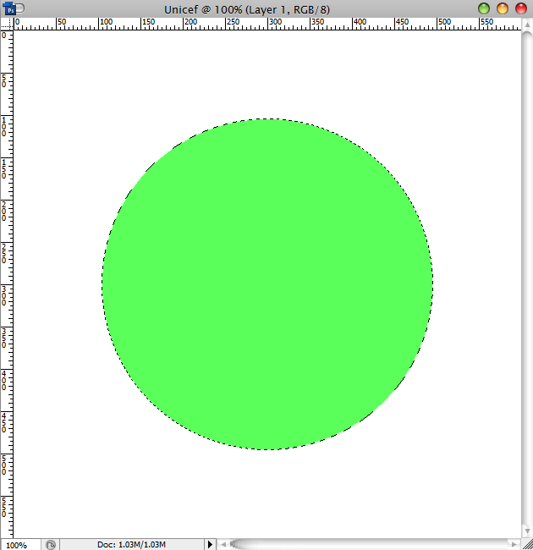This screenshot has height=550, width=533.
Task: Click the Doc: 1.03M/1.03M status text
Action: click(x=131, y=544)
